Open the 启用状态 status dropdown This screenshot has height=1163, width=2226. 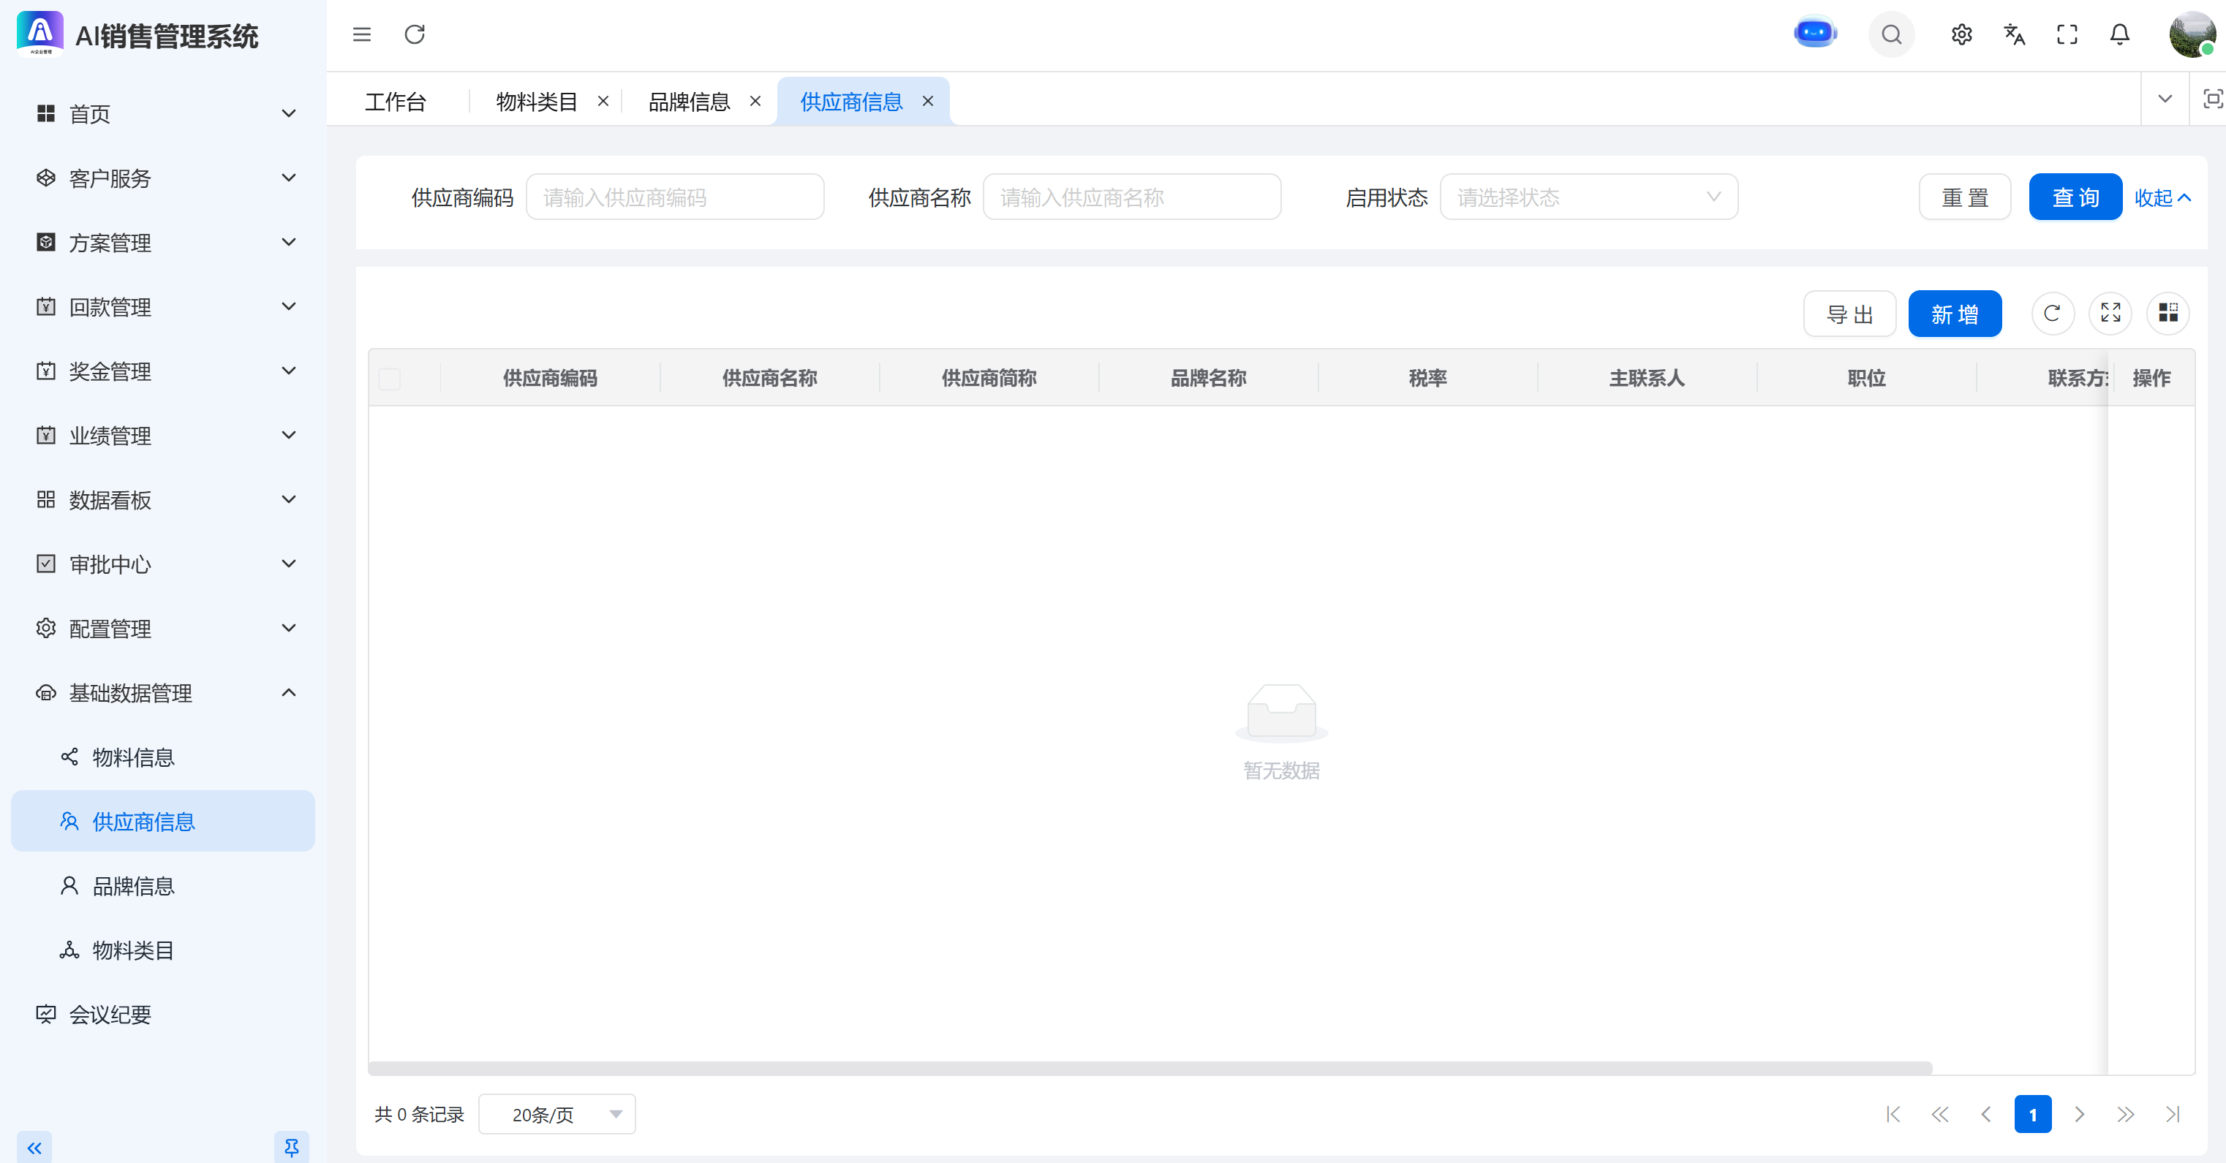click(x=1588, y=198)
